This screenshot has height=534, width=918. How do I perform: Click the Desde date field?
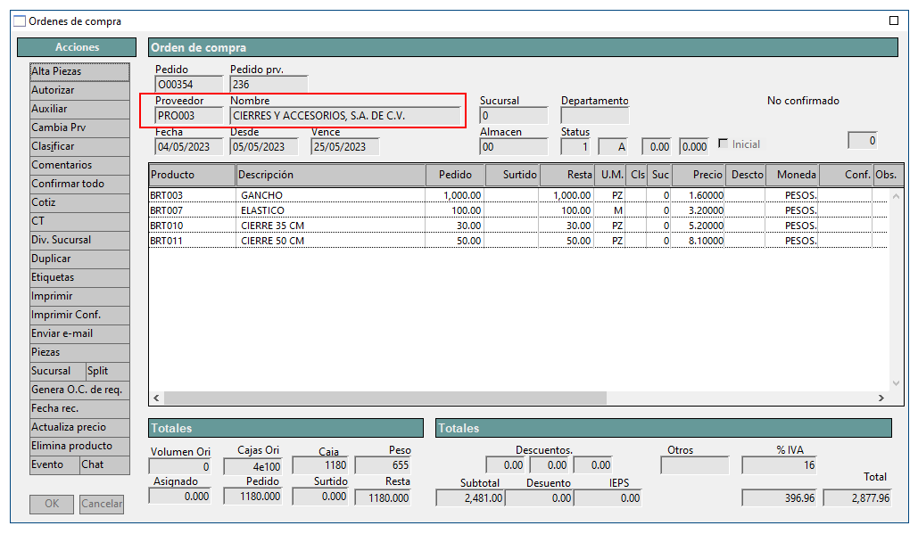point(263,147)
